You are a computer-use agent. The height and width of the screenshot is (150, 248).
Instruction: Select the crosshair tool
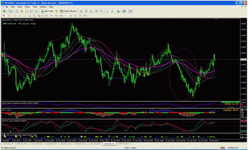(x=9, y=16)
